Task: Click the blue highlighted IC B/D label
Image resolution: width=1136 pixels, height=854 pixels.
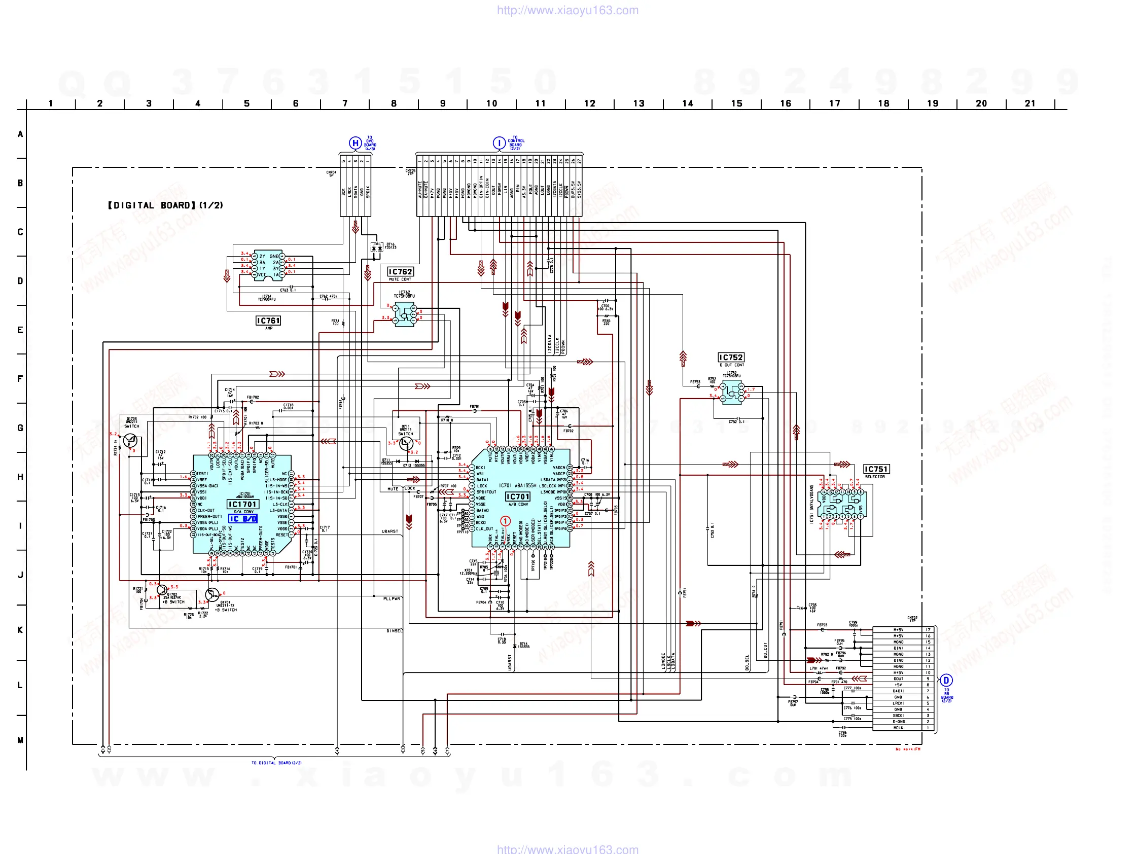Action: 243,519
